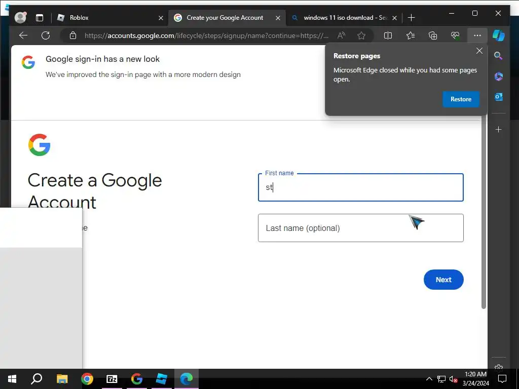The width and height of the screenshot is (519, 389).
Task: Open the Favorites list icon
Action: click(411, 35)
